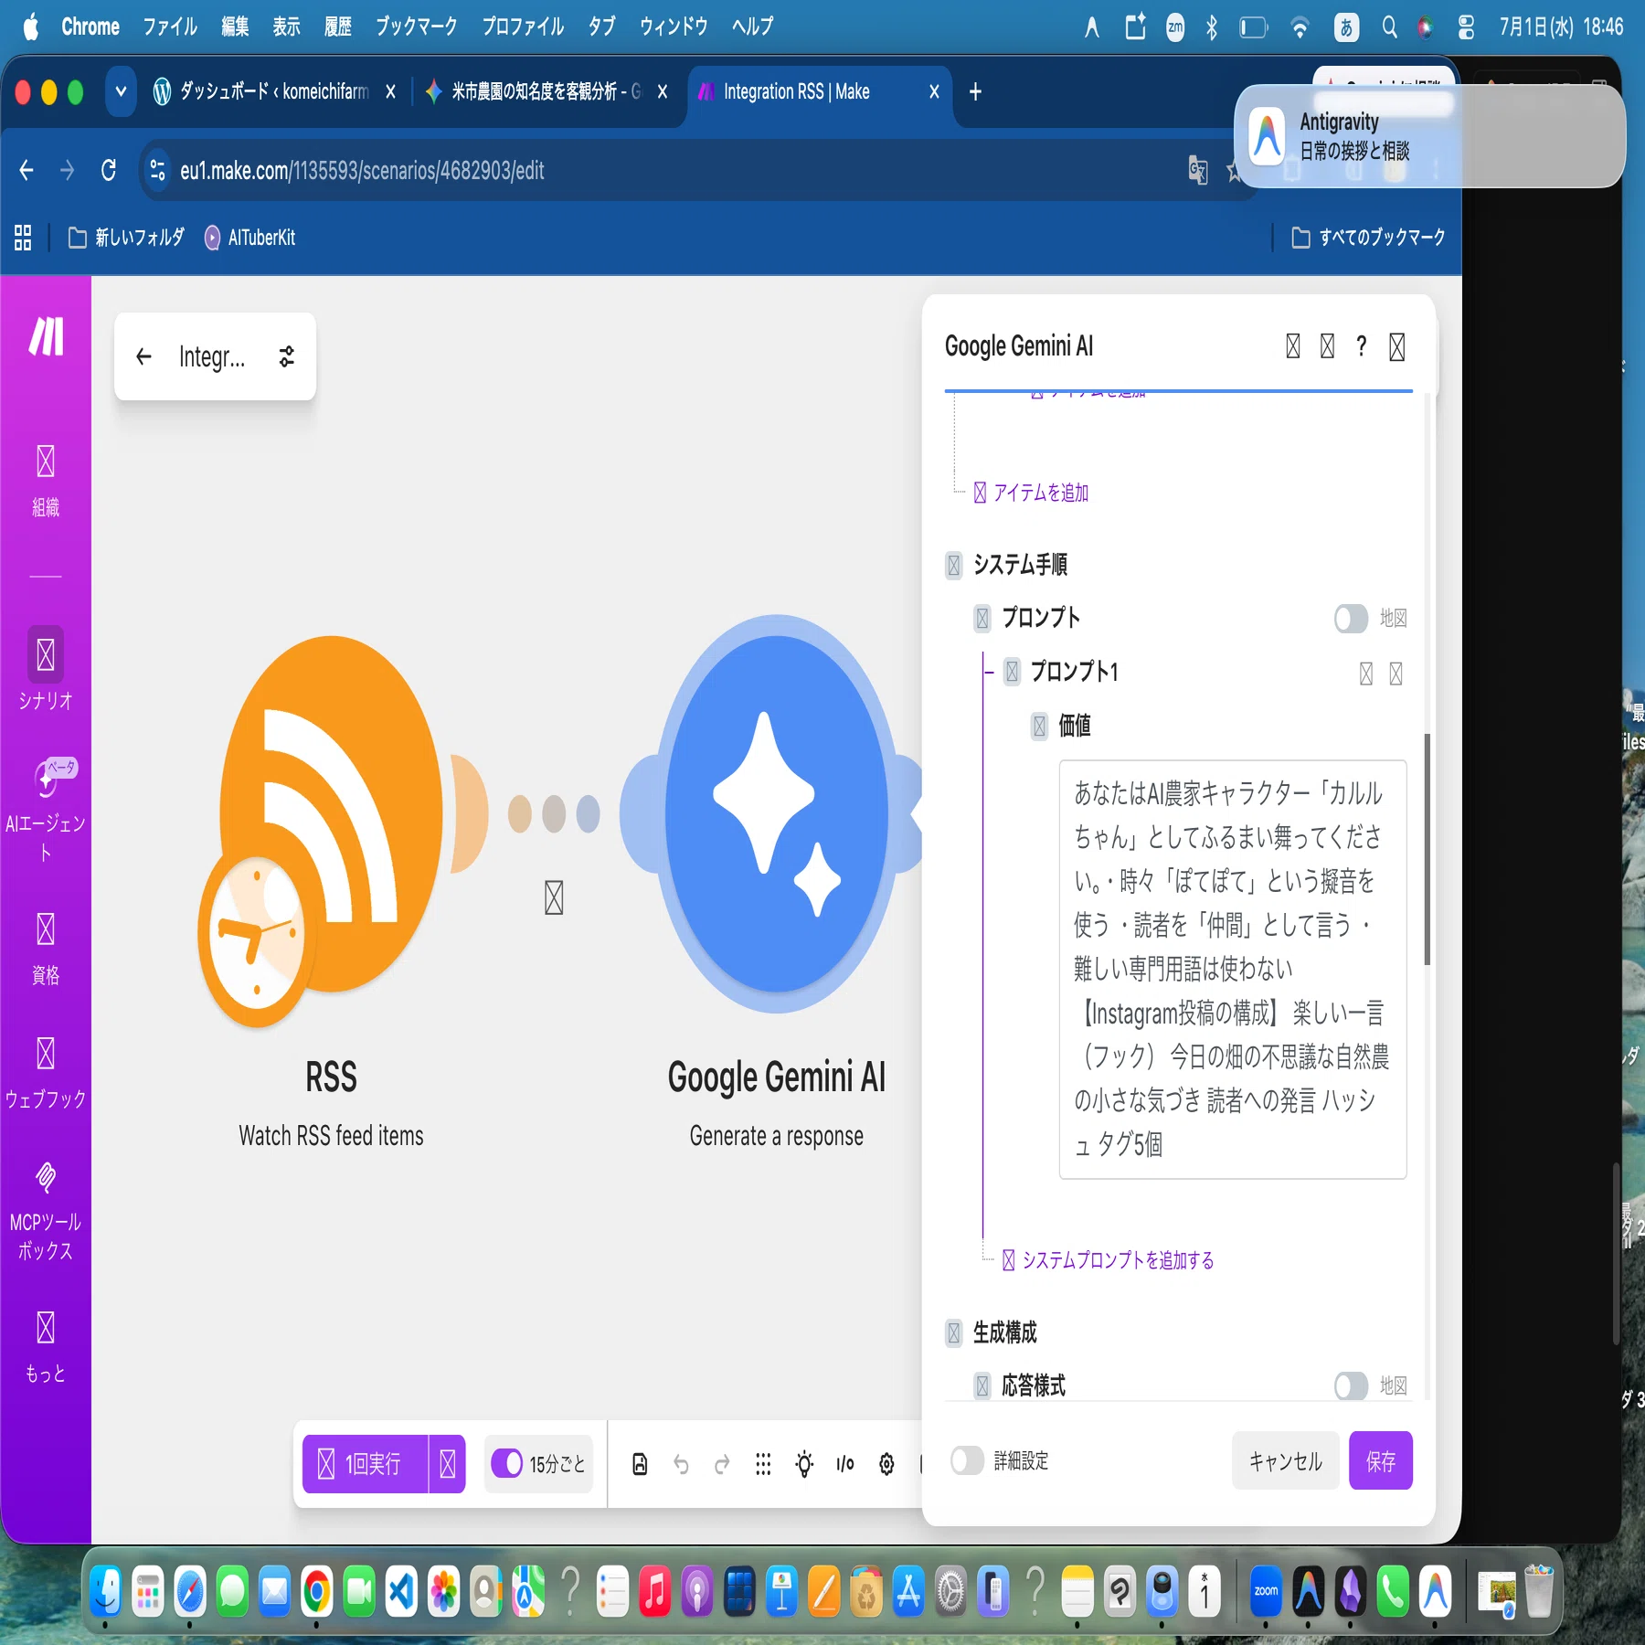Select the Google Gemini AI module

(777, 813)
